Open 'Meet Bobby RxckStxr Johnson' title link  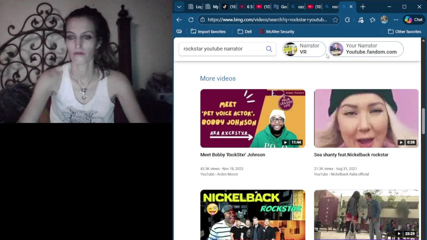pos(233,155)
